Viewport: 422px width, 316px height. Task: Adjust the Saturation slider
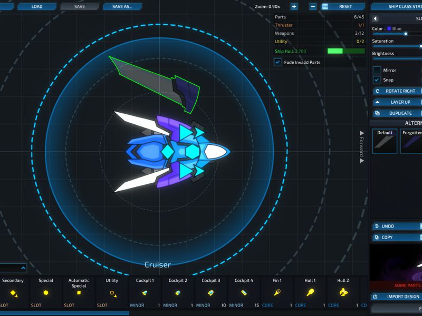397,46
